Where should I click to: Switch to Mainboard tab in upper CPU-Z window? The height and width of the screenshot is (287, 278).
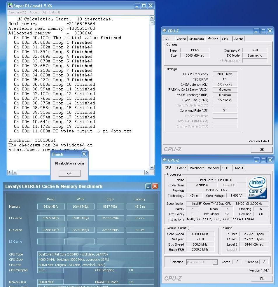pos(197,39)
